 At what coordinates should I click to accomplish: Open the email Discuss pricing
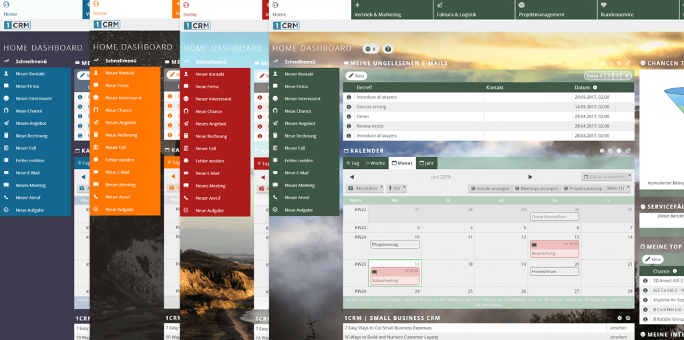point(371,106)
